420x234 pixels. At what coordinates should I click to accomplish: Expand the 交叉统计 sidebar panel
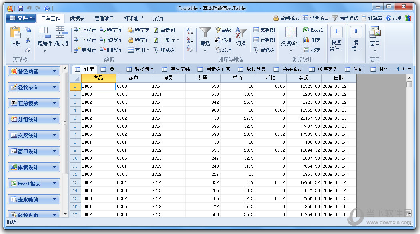point(34,135)
